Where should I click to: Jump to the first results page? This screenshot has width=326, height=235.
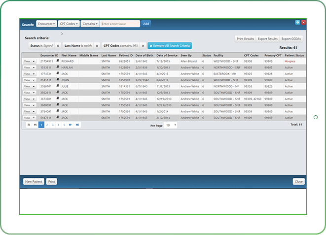(29, 125)
